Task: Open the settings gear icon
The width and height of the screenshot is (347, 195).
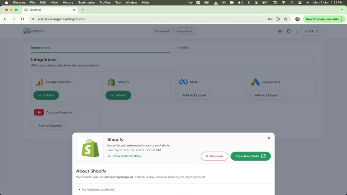Action: point(280,31)
